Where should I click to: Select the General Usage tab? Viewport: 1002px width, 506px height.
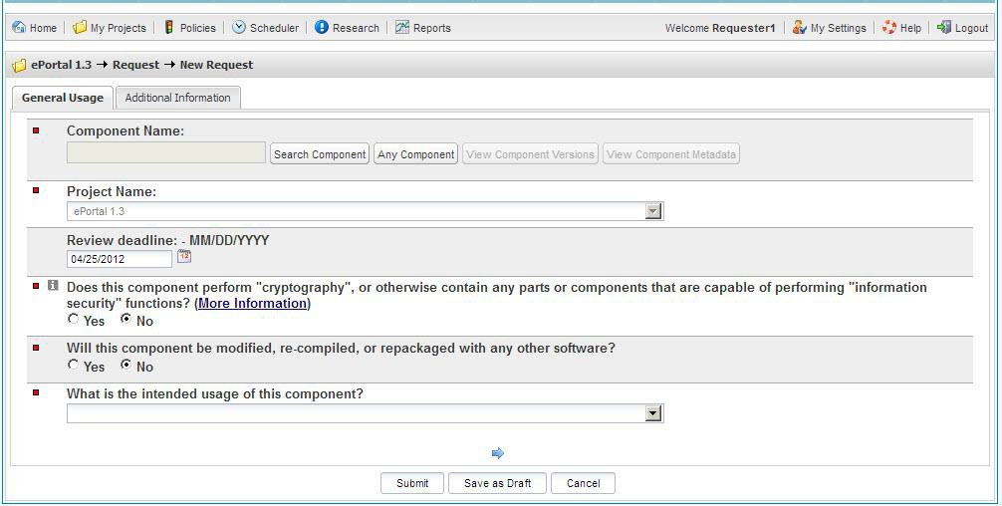coord(63,98)
